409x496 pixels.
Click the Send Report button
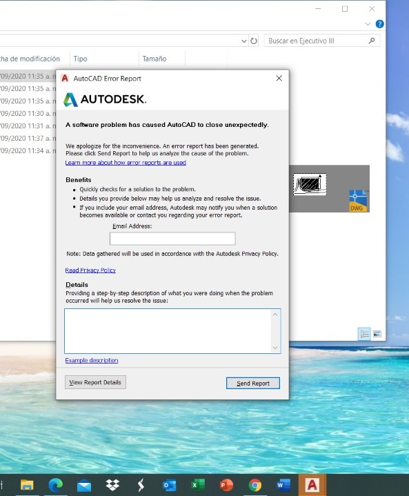[x=253, y=384]
